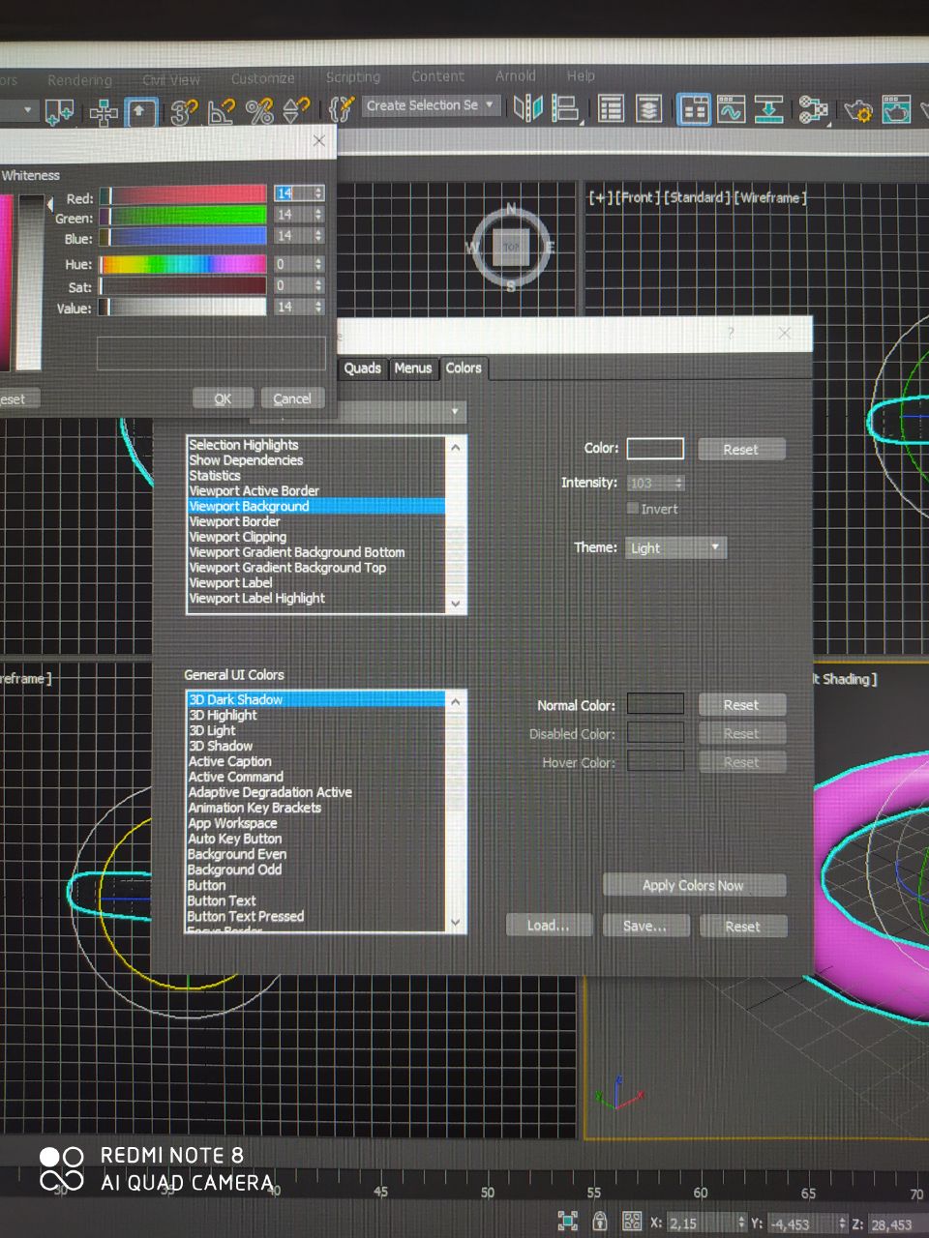Click the Green value input field
This screenshot has height=1238, width=929.
pyautogui.click(x=292, y=215)
